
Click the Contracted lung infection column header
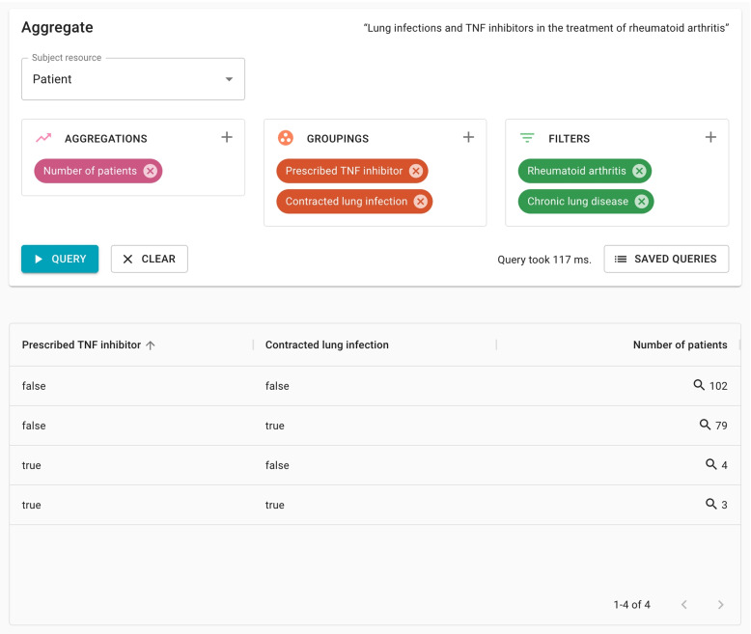[326, 345]
